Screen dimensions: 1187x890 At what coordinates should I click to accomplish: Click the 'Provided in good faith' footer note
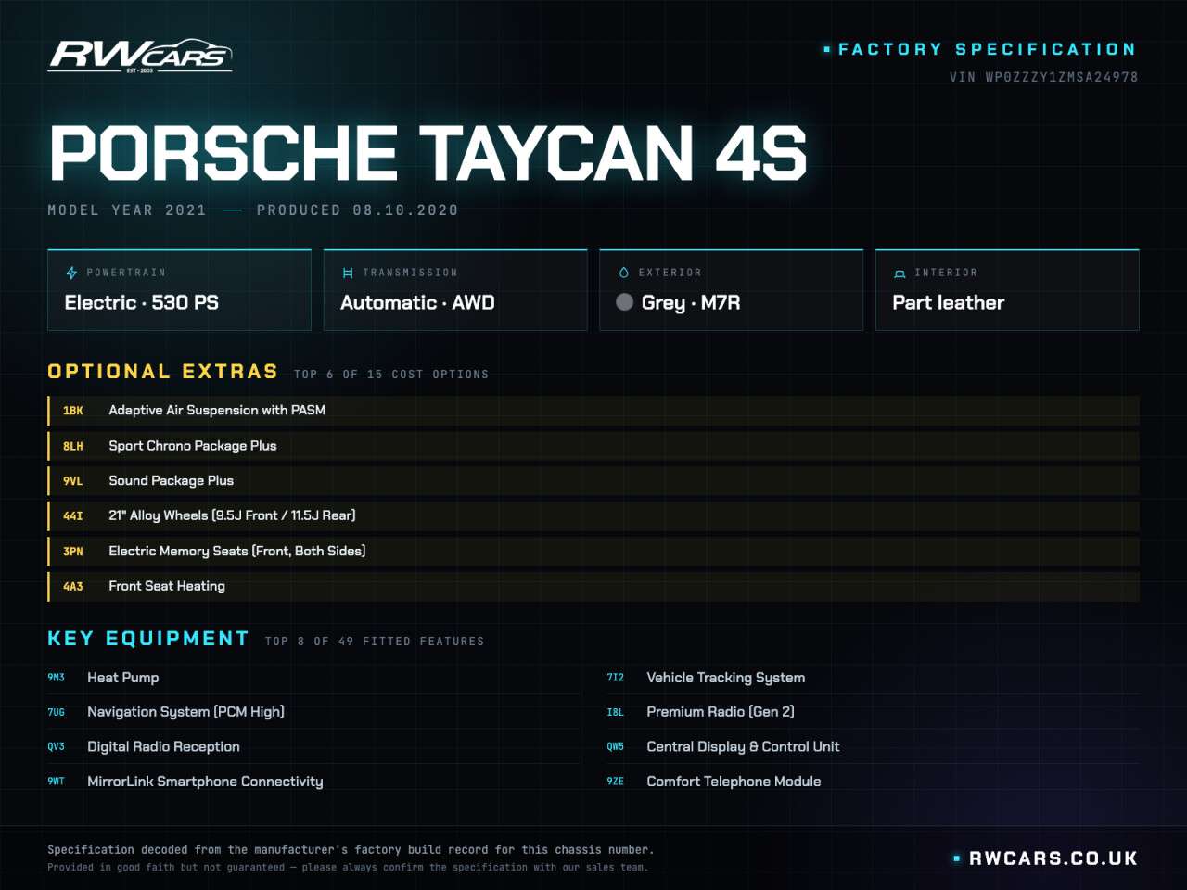tap(348, 868)
